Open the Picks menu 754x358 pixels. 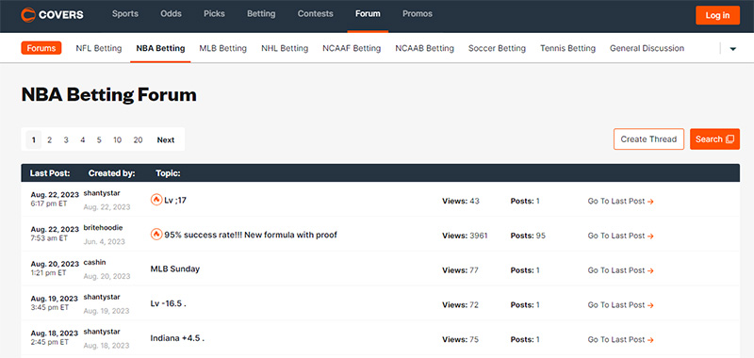(x=214, y=14)
